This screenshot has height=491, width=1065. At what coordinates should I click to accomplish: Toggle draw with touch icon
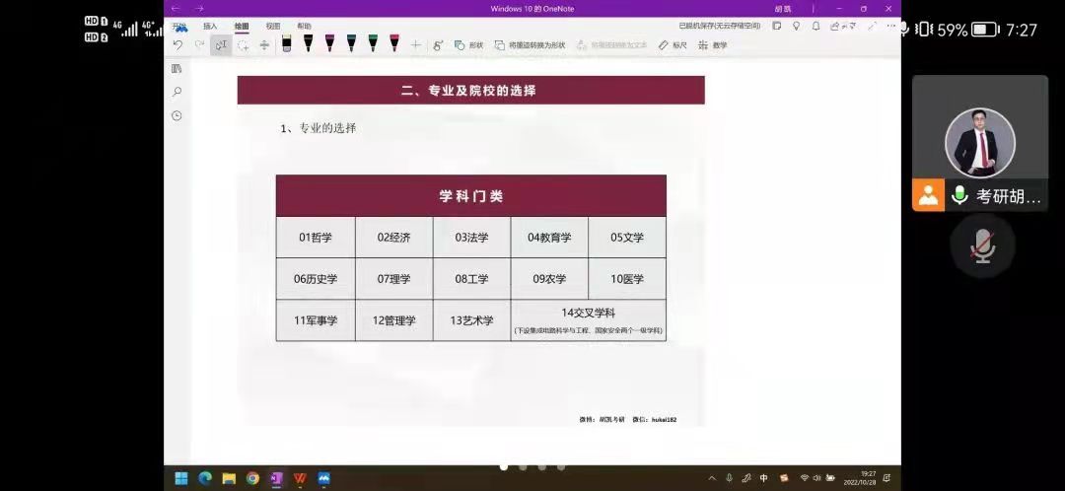click(438, 44)
